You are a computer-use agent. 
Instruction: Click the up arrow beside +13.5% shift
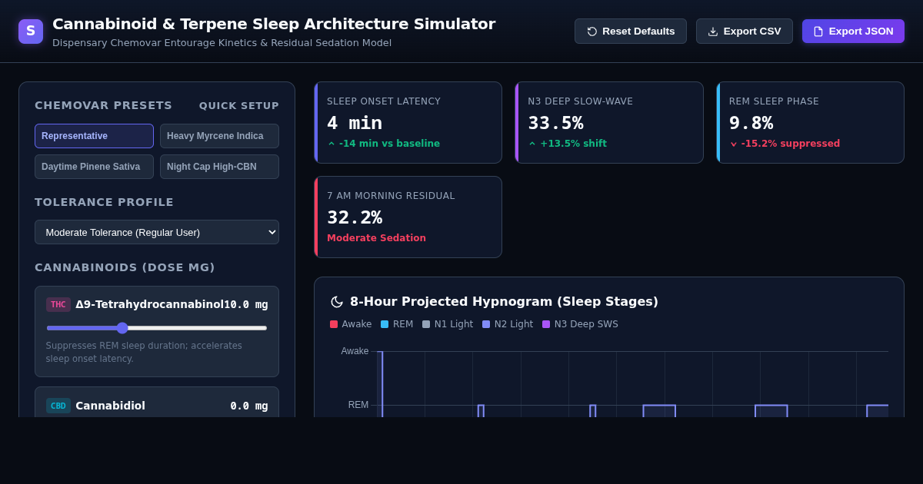[x=532, y=144]
